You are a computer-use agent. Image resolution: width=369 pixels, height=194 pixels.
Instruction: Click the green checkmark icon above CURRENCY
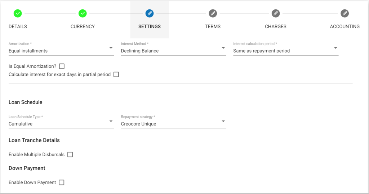click(83, 13)
